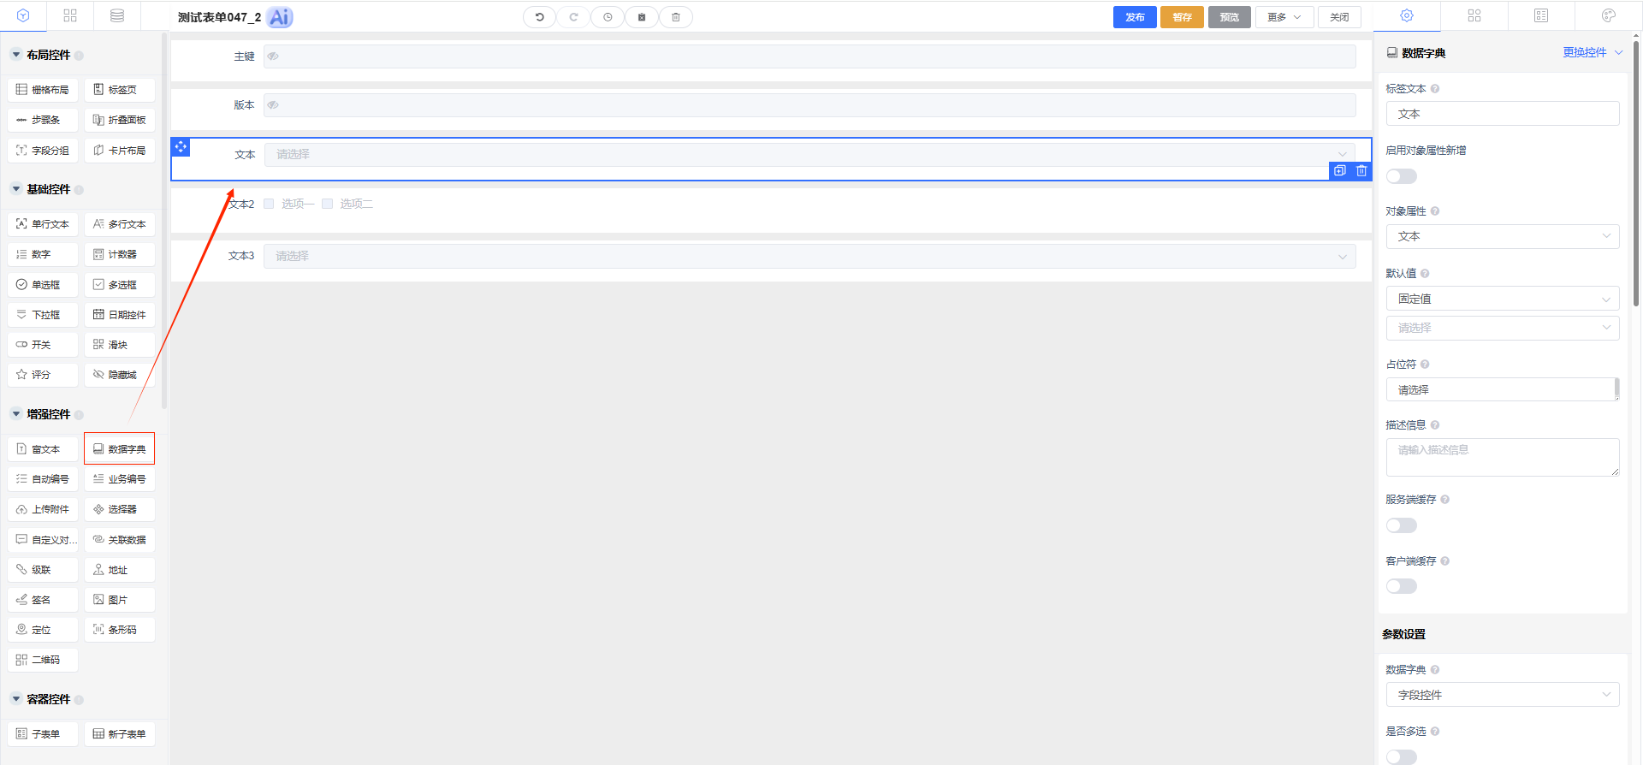Select the 二维码 control in the left palette
The image size is (1643, 765).
point(43,660)
